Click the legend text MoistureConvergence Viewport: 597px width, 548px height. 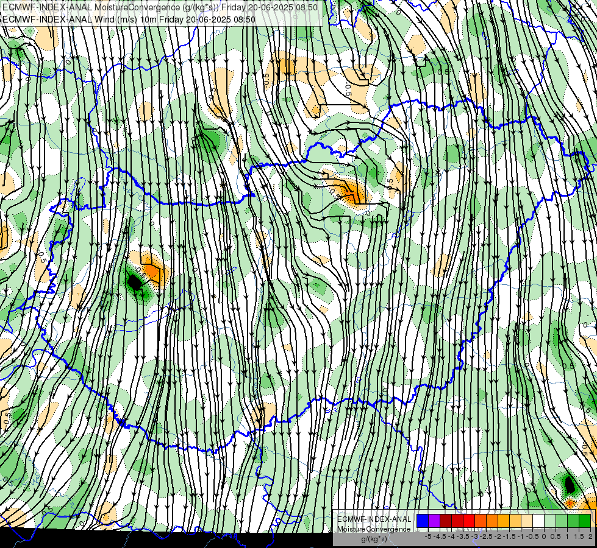374,529
